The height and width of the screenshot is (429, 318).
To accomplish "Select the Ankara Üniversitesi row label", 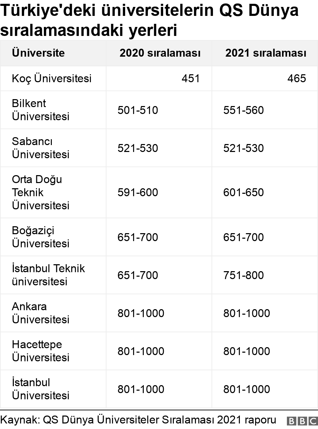I will point(40,313).
